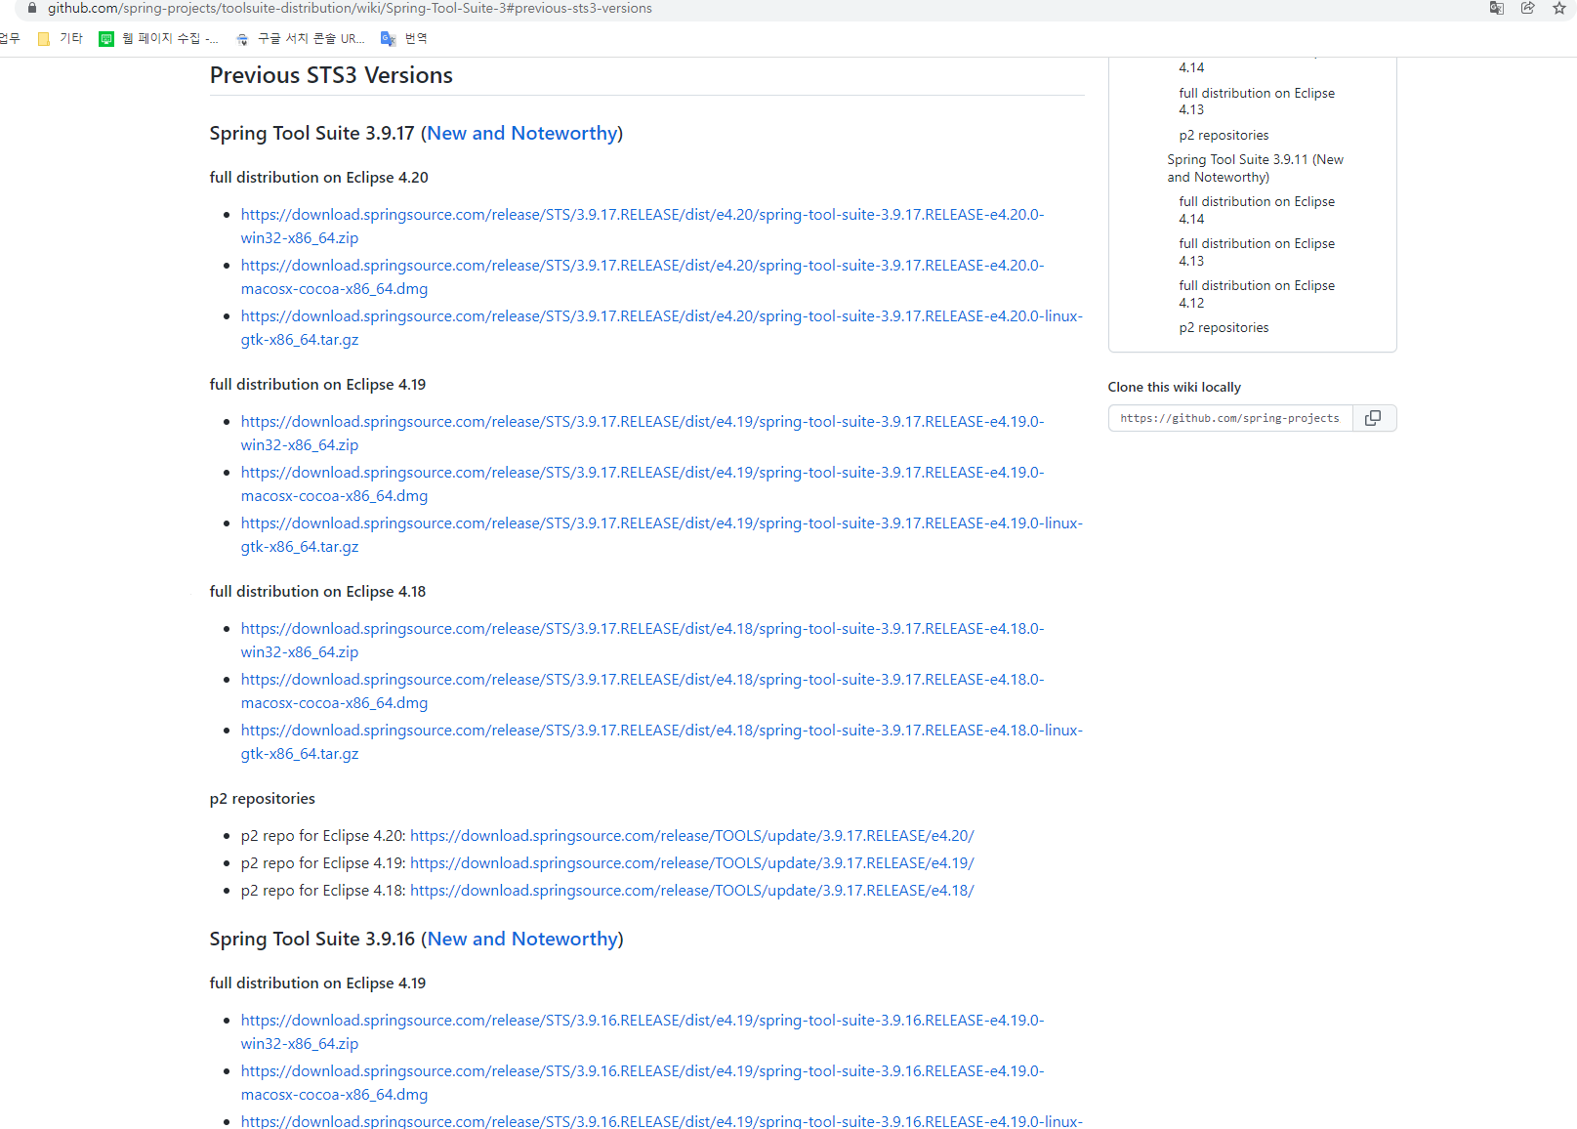This screenshot has width=1577, height=1129.
Task: Download 3.9.17 e4.19 macosx dmg
Action: (643, 483)
